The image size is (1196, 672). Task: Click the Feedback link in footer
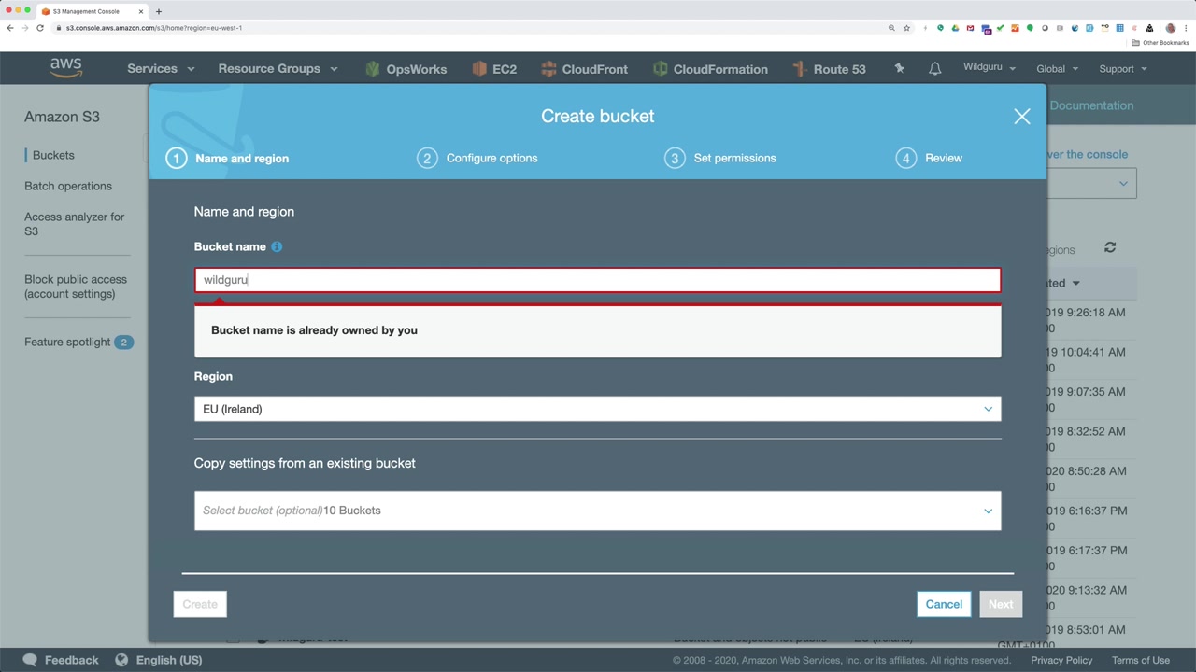pos(71,660)
